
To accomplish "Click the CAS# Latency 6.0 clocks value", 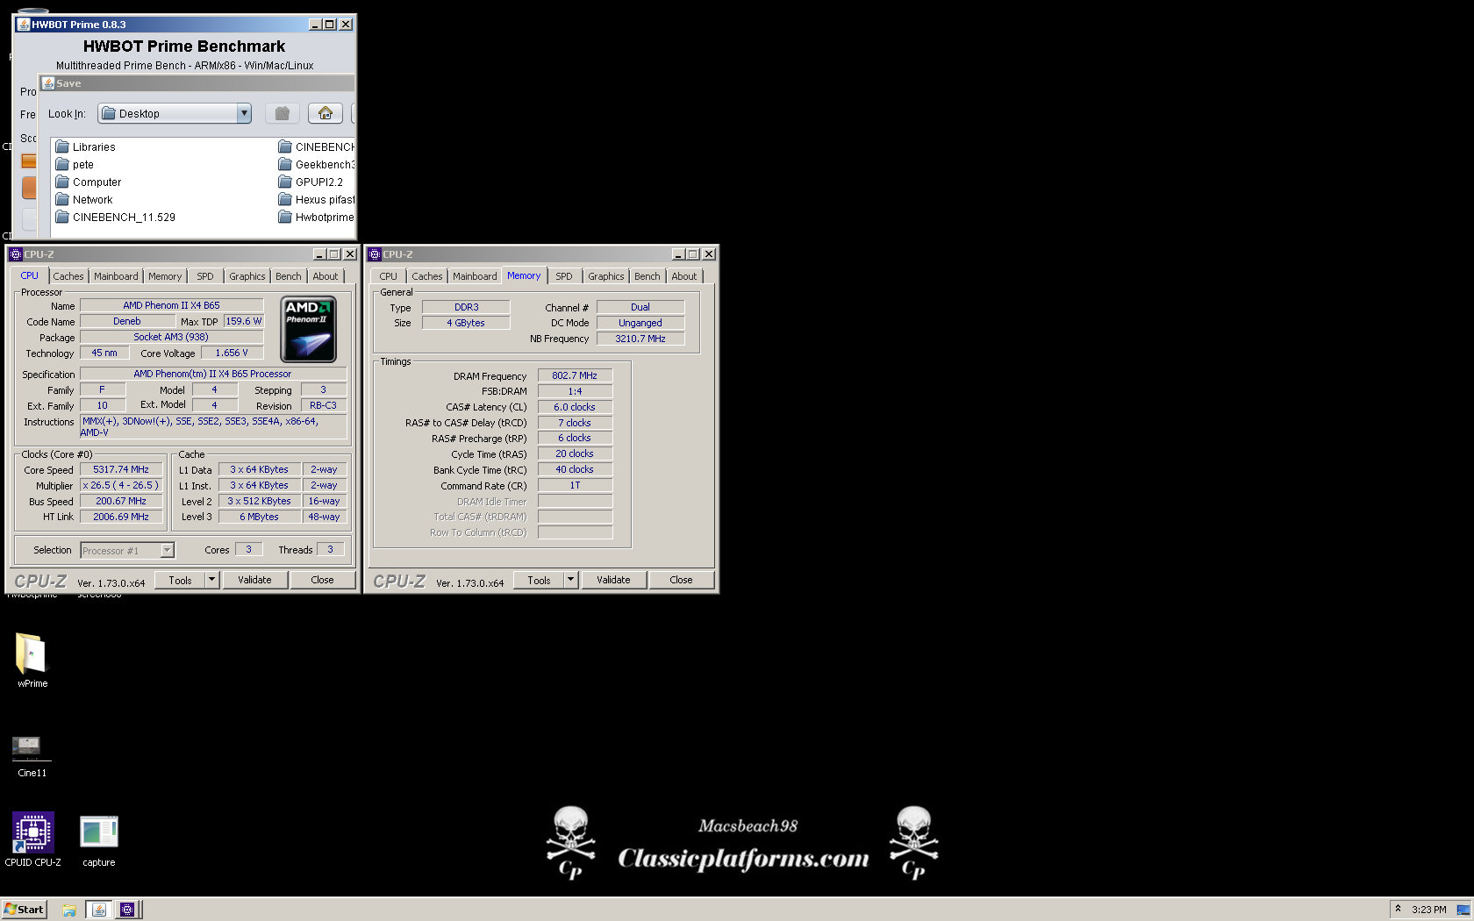I will pyautogui.click(x=575, y=407).
